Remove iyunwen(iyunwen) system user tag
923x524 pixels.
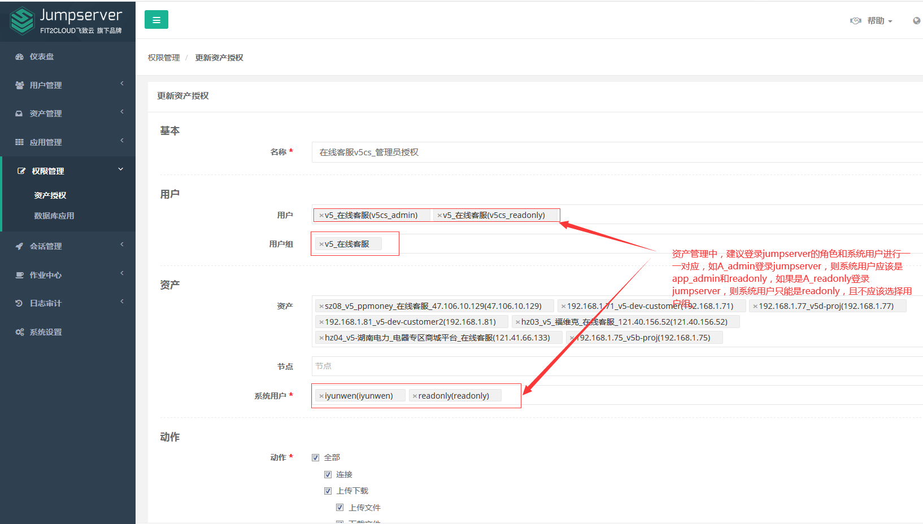pos(321,396)
